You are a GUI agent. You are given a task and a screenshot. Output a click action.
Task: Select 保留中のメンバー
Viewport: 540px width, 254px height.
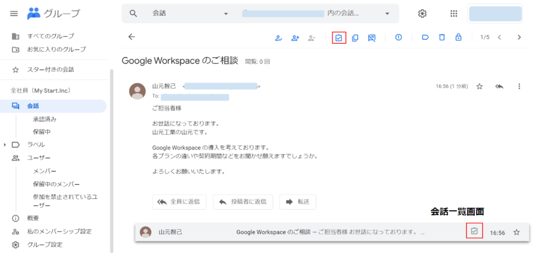click(57, 184)
